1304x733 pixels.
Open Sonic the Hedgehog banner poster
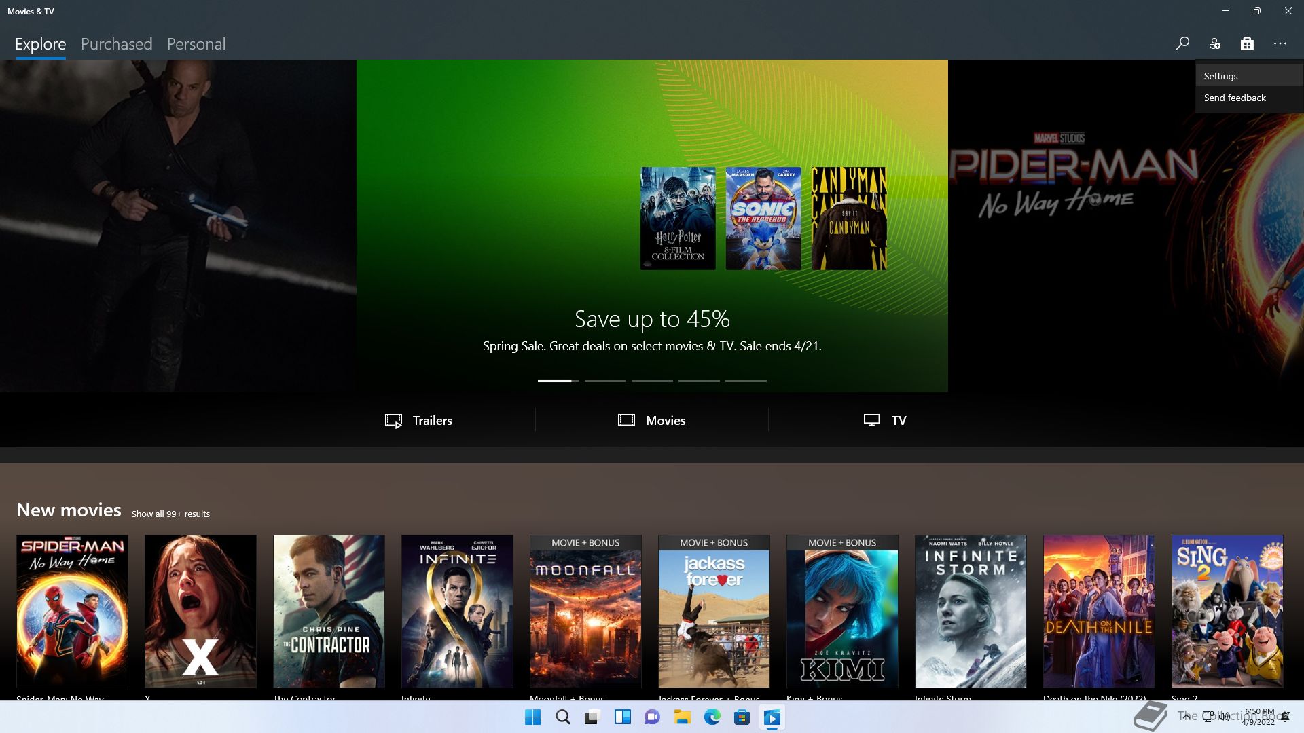[763, 219]
